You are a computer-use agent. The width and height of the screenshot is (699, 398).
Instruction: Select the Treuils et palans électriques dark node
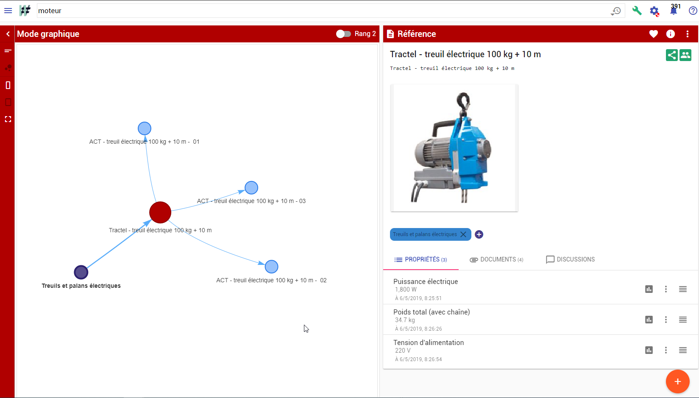click(81, 272)
